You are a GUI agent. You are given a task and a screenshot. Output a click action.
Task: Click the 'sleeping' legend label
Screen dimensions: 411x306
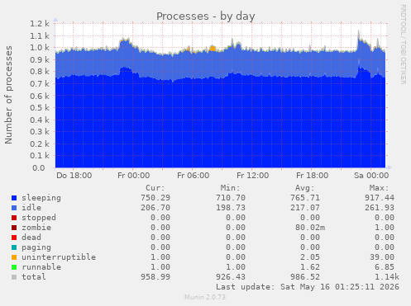41,198
